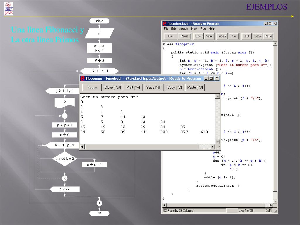Click Print (^P) in output window

(133, 87)
